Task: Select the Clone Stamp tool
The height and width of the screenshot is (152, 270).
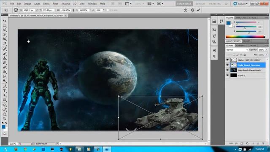Action: pos(5,58)
